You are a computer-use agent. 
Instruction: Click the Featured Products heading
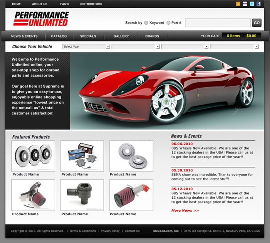(31, 137)
